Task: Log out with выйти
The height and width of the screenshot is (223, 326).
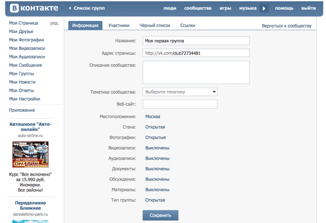Action: pos(309,8)
